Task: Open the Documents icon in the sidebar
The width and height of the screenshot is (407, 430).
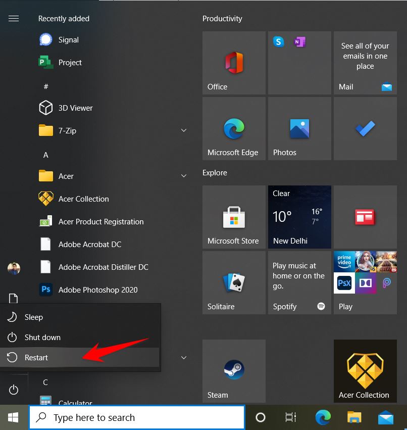Action: (x=14, y=298)
